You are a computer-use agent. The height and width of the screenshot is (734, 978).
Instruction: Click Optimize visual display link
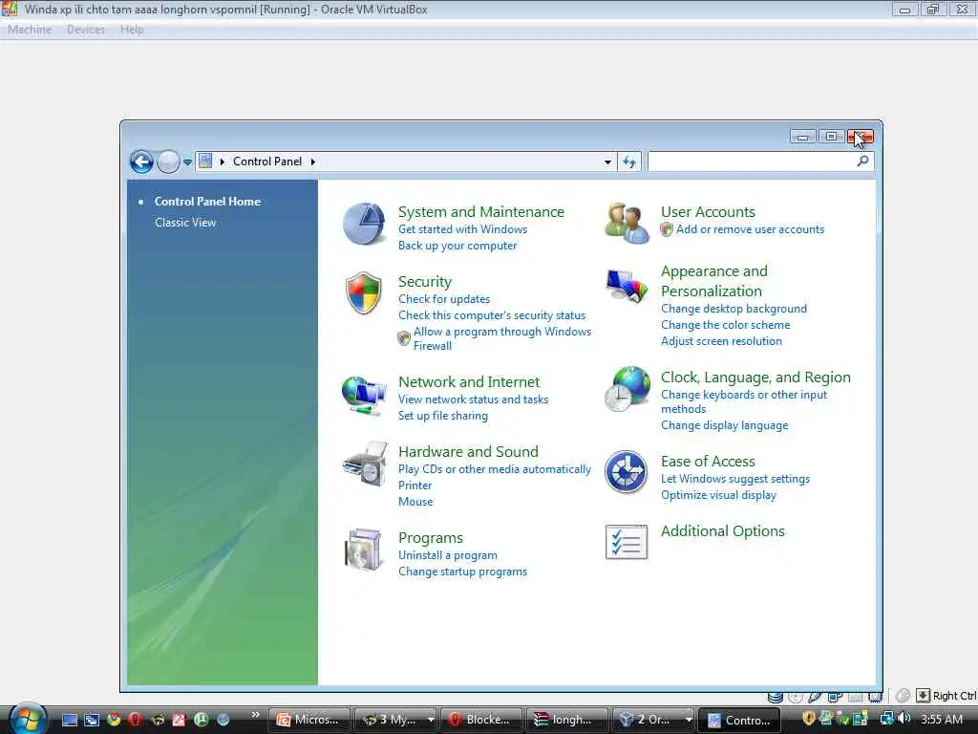coord(718,495)
